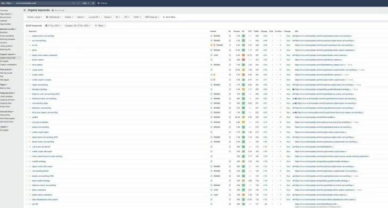Tick checkbox for xrp verwachting row
This screenshot has height=208, width=388.
27,40
